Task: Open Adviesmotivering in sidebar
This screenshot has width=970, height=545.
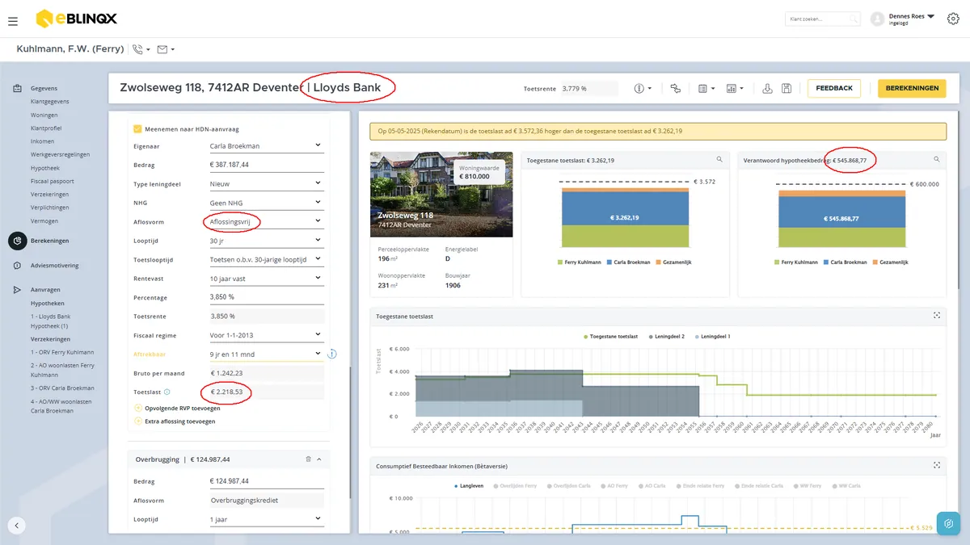Action: coord(55,265)
